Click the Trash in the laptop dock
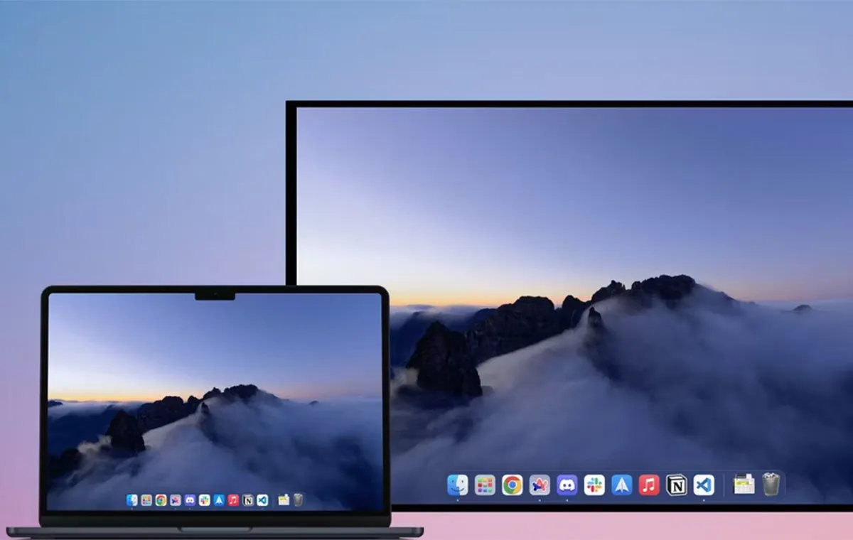This screenshot has width=853, height=540. [x=298, y=500]
